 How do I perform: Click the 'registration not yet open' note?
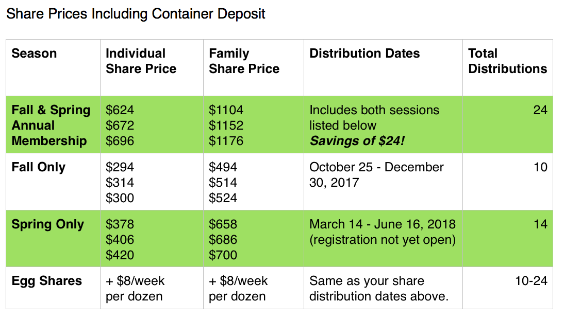(383, 240)
